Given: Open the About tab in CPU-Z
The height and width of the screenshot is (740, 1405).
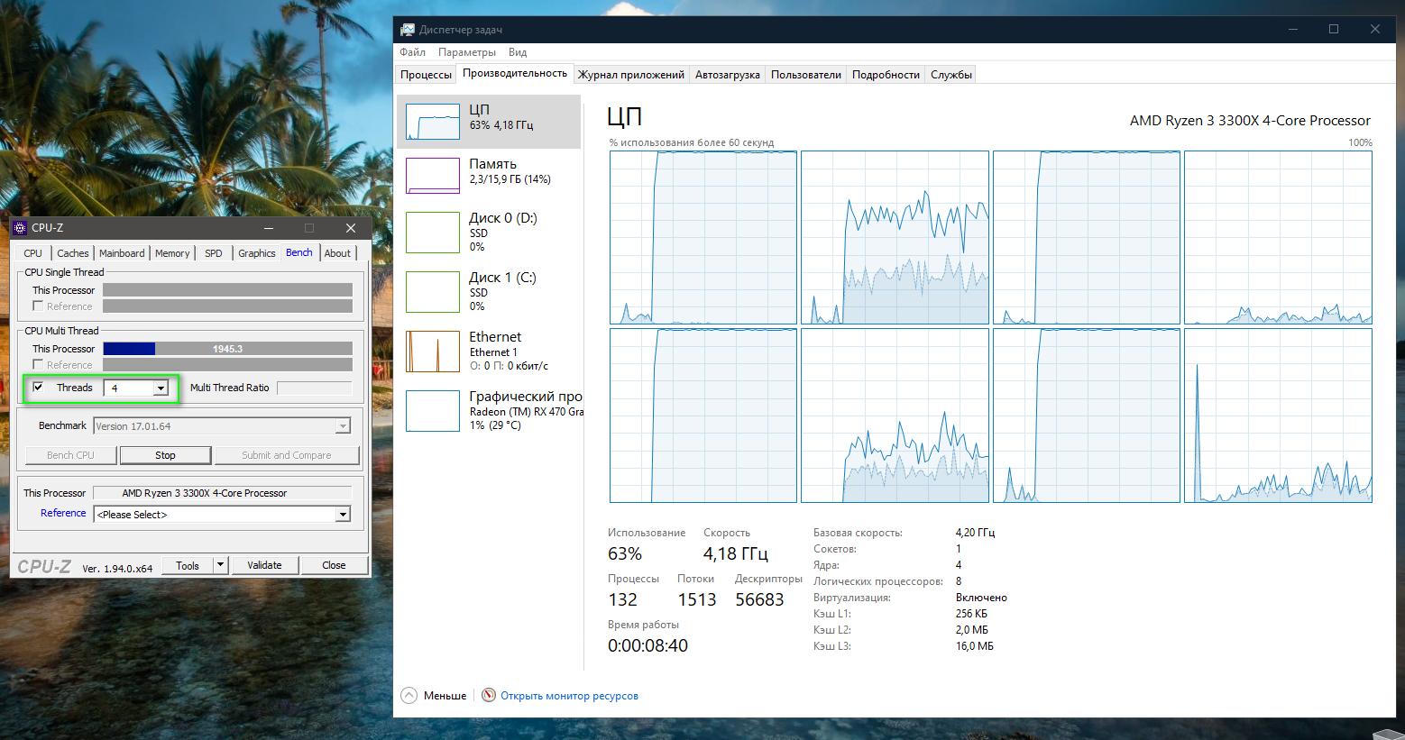Looking at the screenshot, I should [337, 253].
